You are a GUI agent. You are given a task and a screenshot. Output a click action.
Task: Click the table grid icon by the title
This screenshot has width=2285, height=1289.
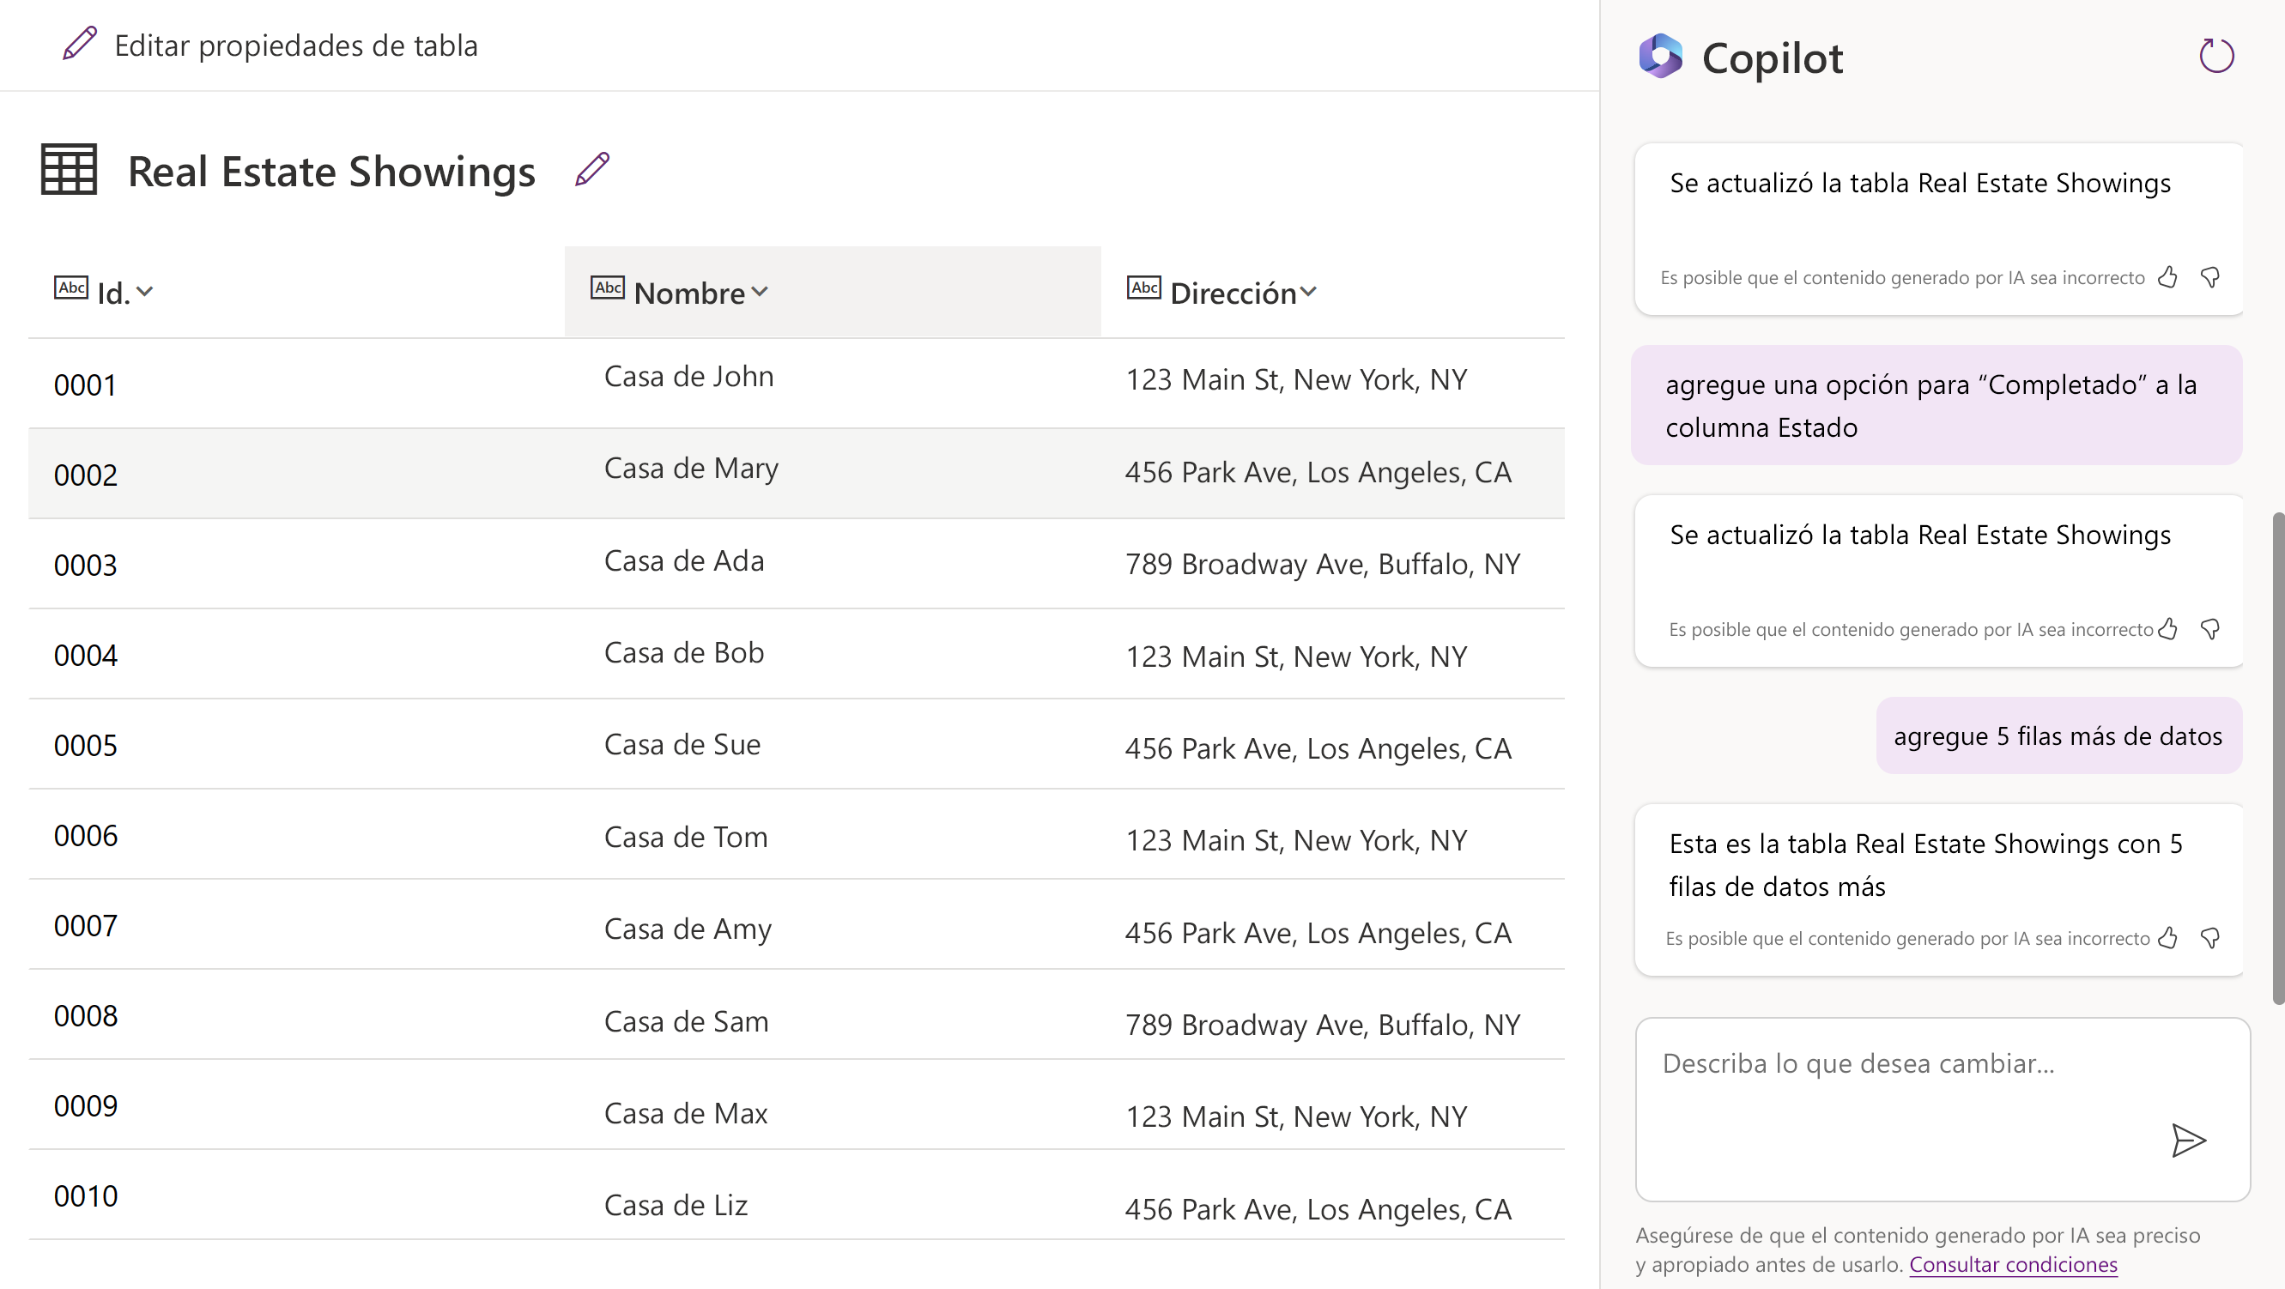pos(70,169)
